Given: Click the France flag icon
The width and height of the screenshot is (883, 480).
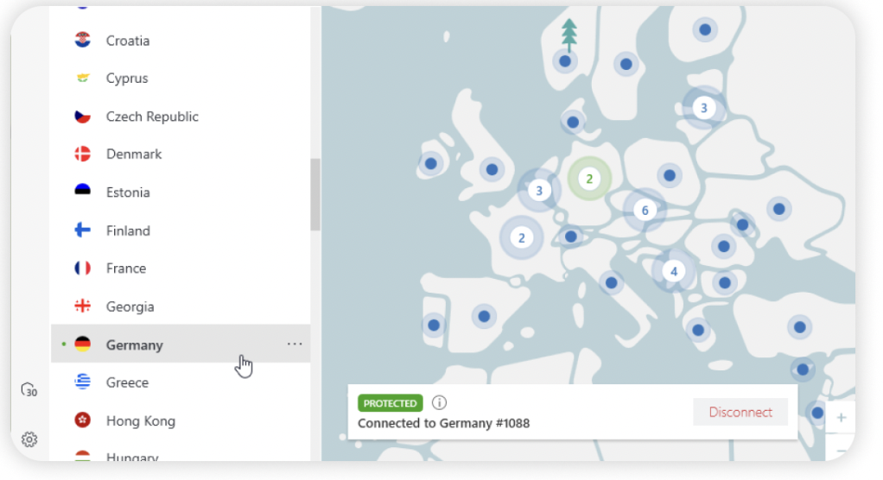Looking at the screenshot, I should pyautogui.click(x=83, y=268).
